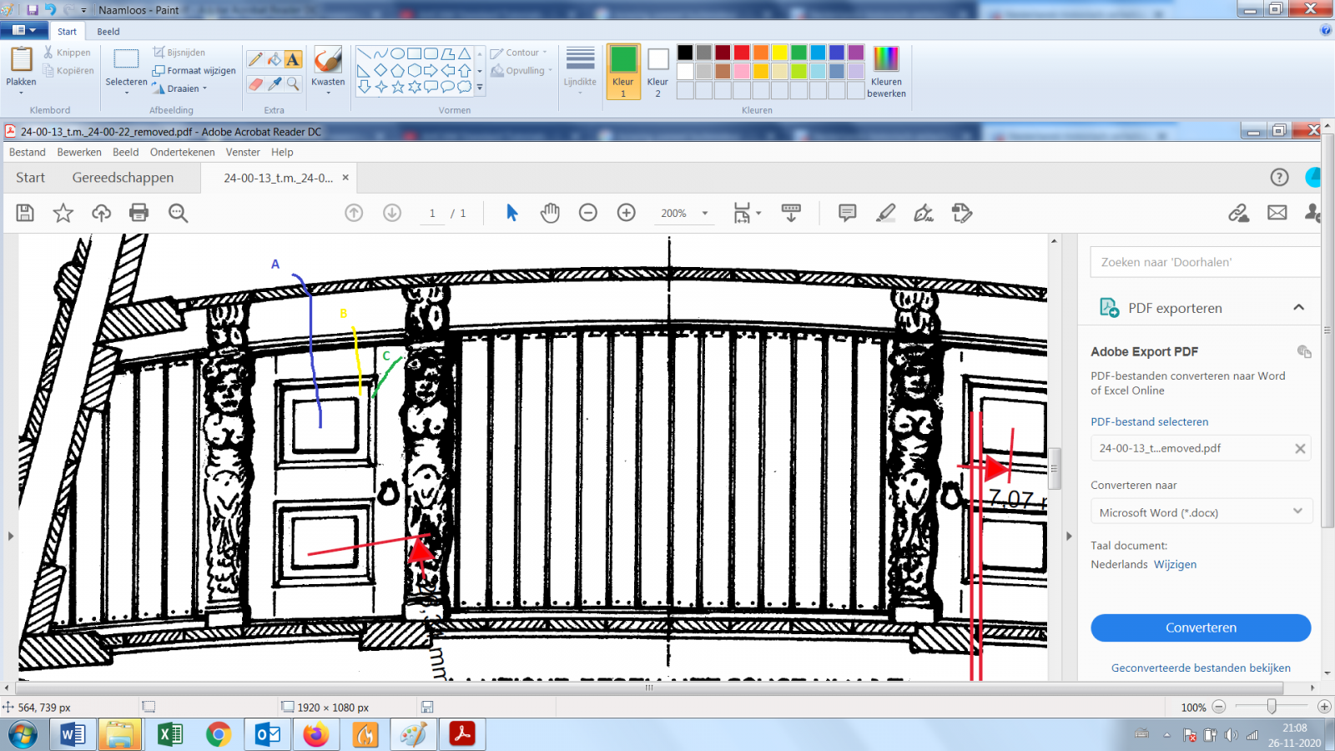Select the arrow selection tool in Acrobat
The image size is (1335, 751).
pyautogui.click(x=512, y=213)
